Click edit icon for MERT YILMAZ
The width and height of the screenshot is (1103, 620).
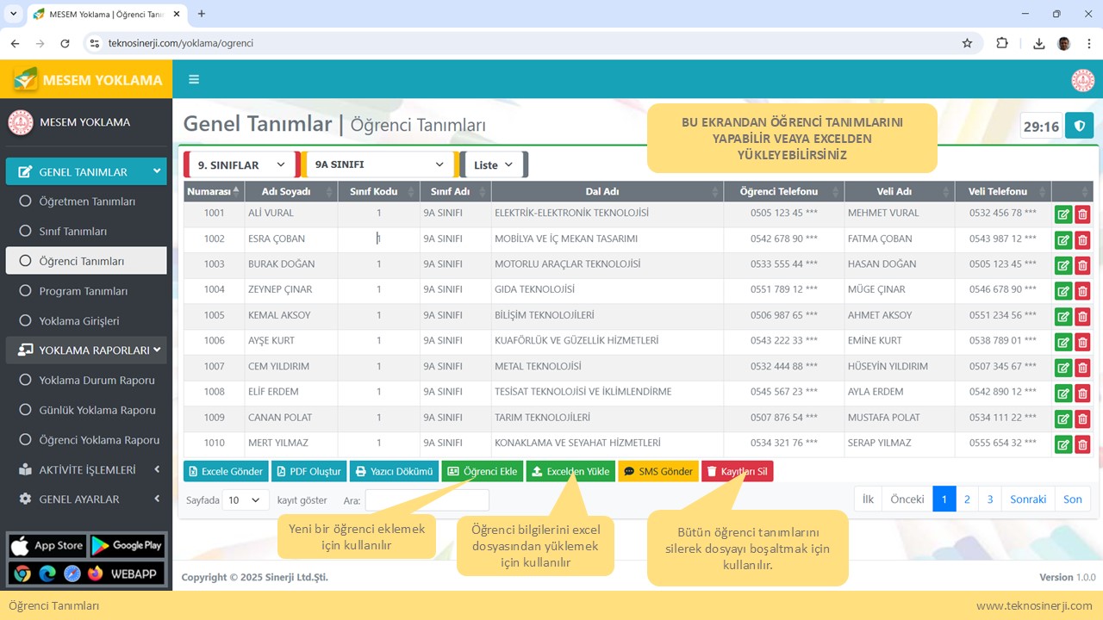[x=1062, y=444]
